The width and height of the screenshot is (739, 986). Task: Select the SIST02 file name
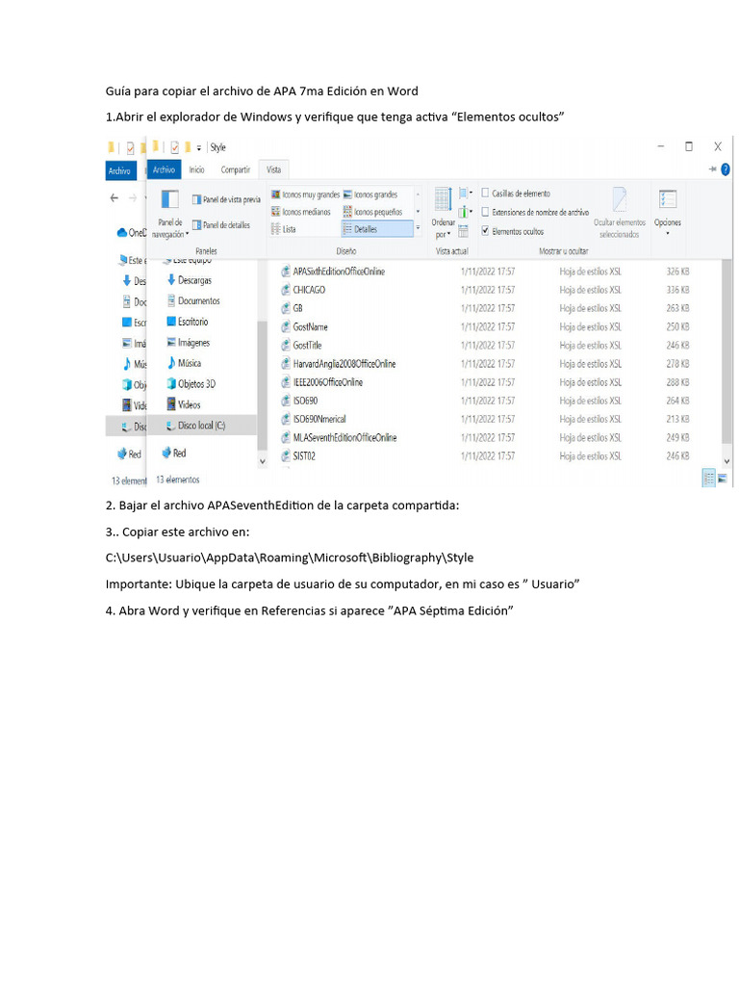coord(304,455)
